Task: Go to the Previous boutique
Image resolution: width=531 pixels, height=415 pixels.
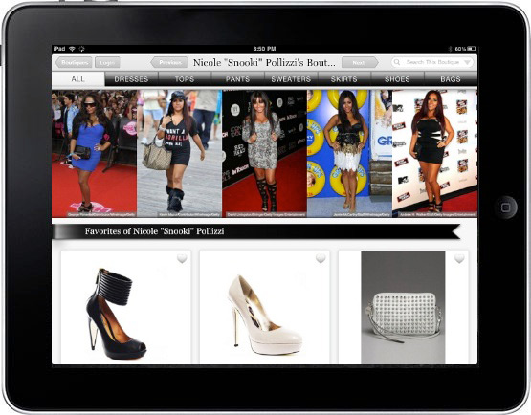Action: (x=169, y=62)
